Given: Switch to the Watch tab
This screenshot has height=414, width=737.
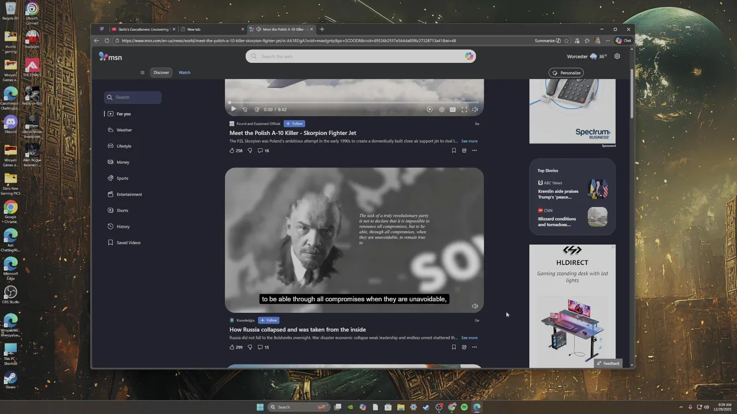Looking at the screenshot, I should pos(184,72).
